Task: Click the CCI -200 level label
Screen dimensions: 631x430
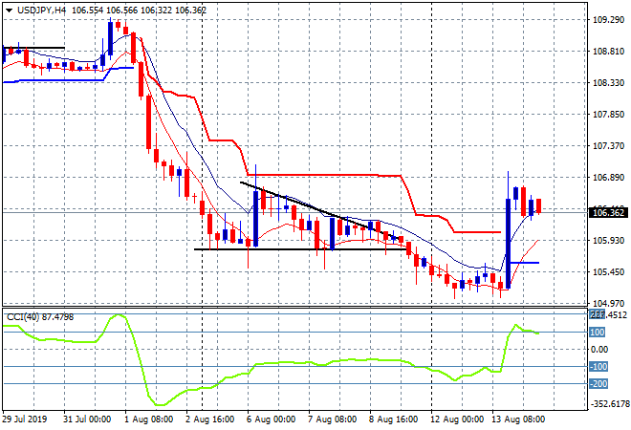Action: (596, 384)
